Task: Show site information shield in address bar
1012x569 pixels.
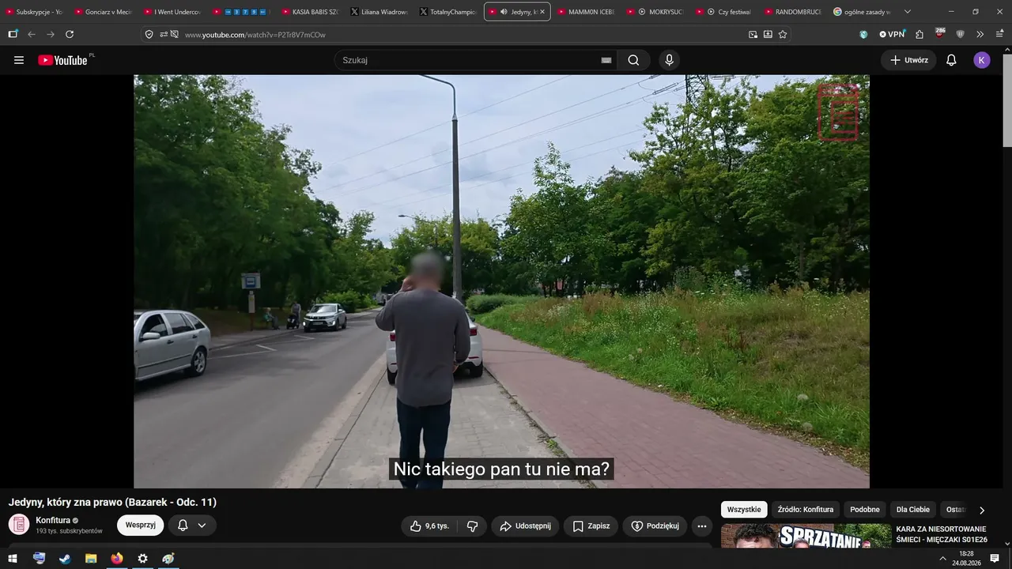Action: coord(149,34)
